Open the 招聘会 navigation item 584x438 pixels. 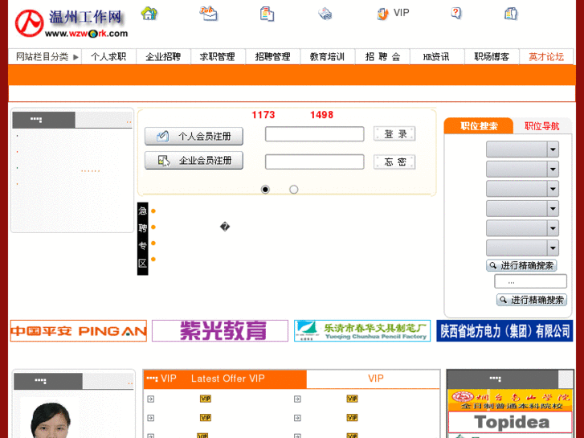click(x=382, y=57)
